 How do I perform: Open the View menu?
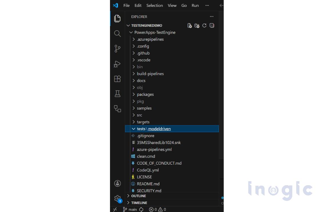(x=172, y=5)
